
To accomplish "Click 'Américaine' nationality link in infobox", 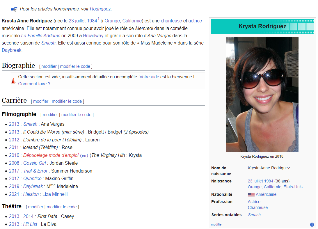I will (266, 194).
